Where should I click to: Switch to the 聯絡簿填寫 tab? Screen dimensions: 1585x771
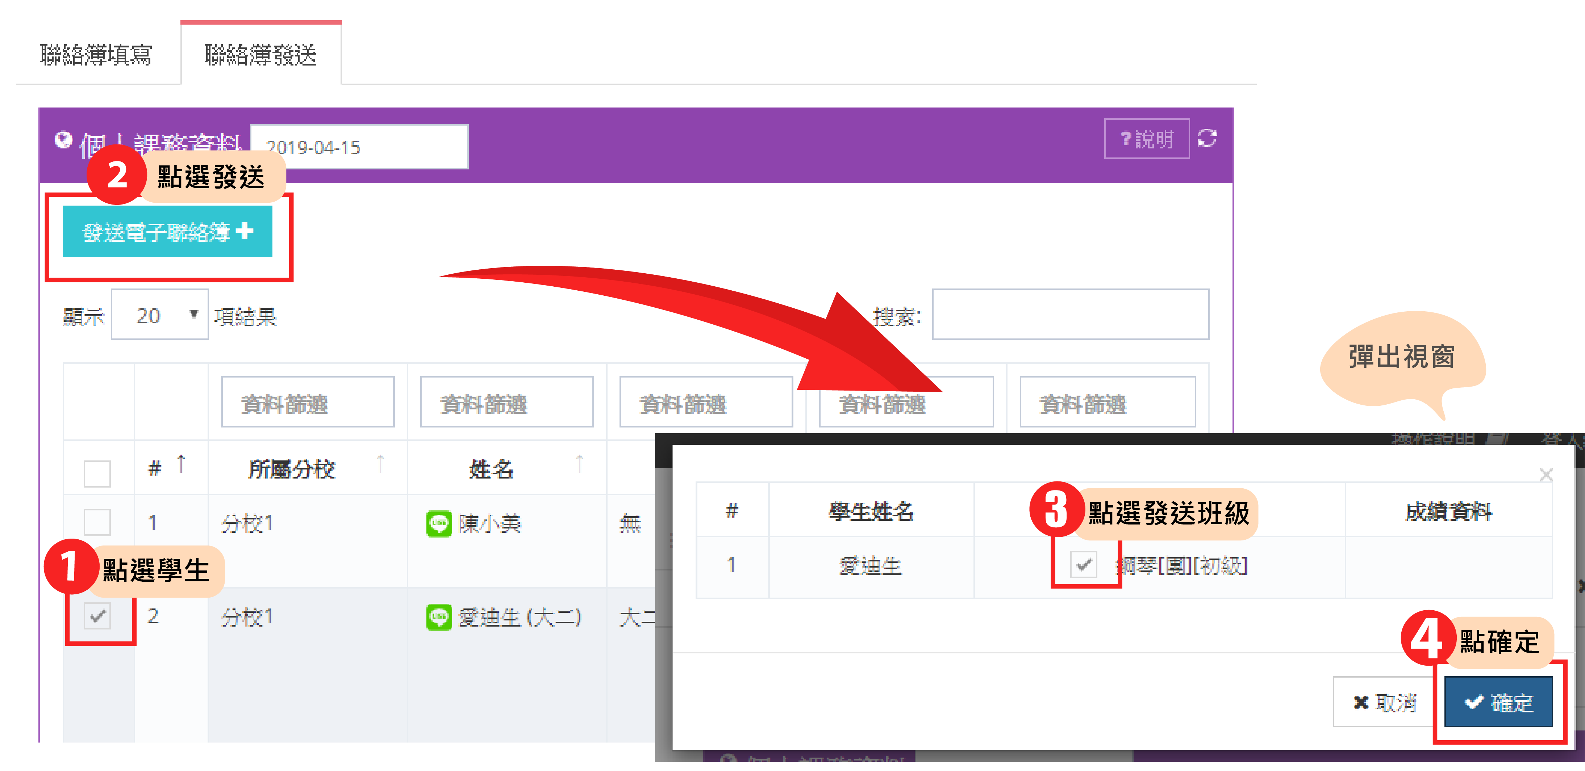click(x=96, y=55)
